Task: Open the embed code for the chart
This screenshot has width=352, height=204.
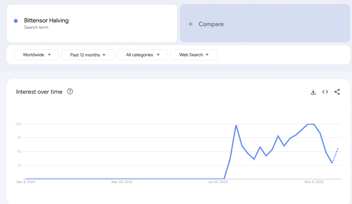Action: click(325, 92)
